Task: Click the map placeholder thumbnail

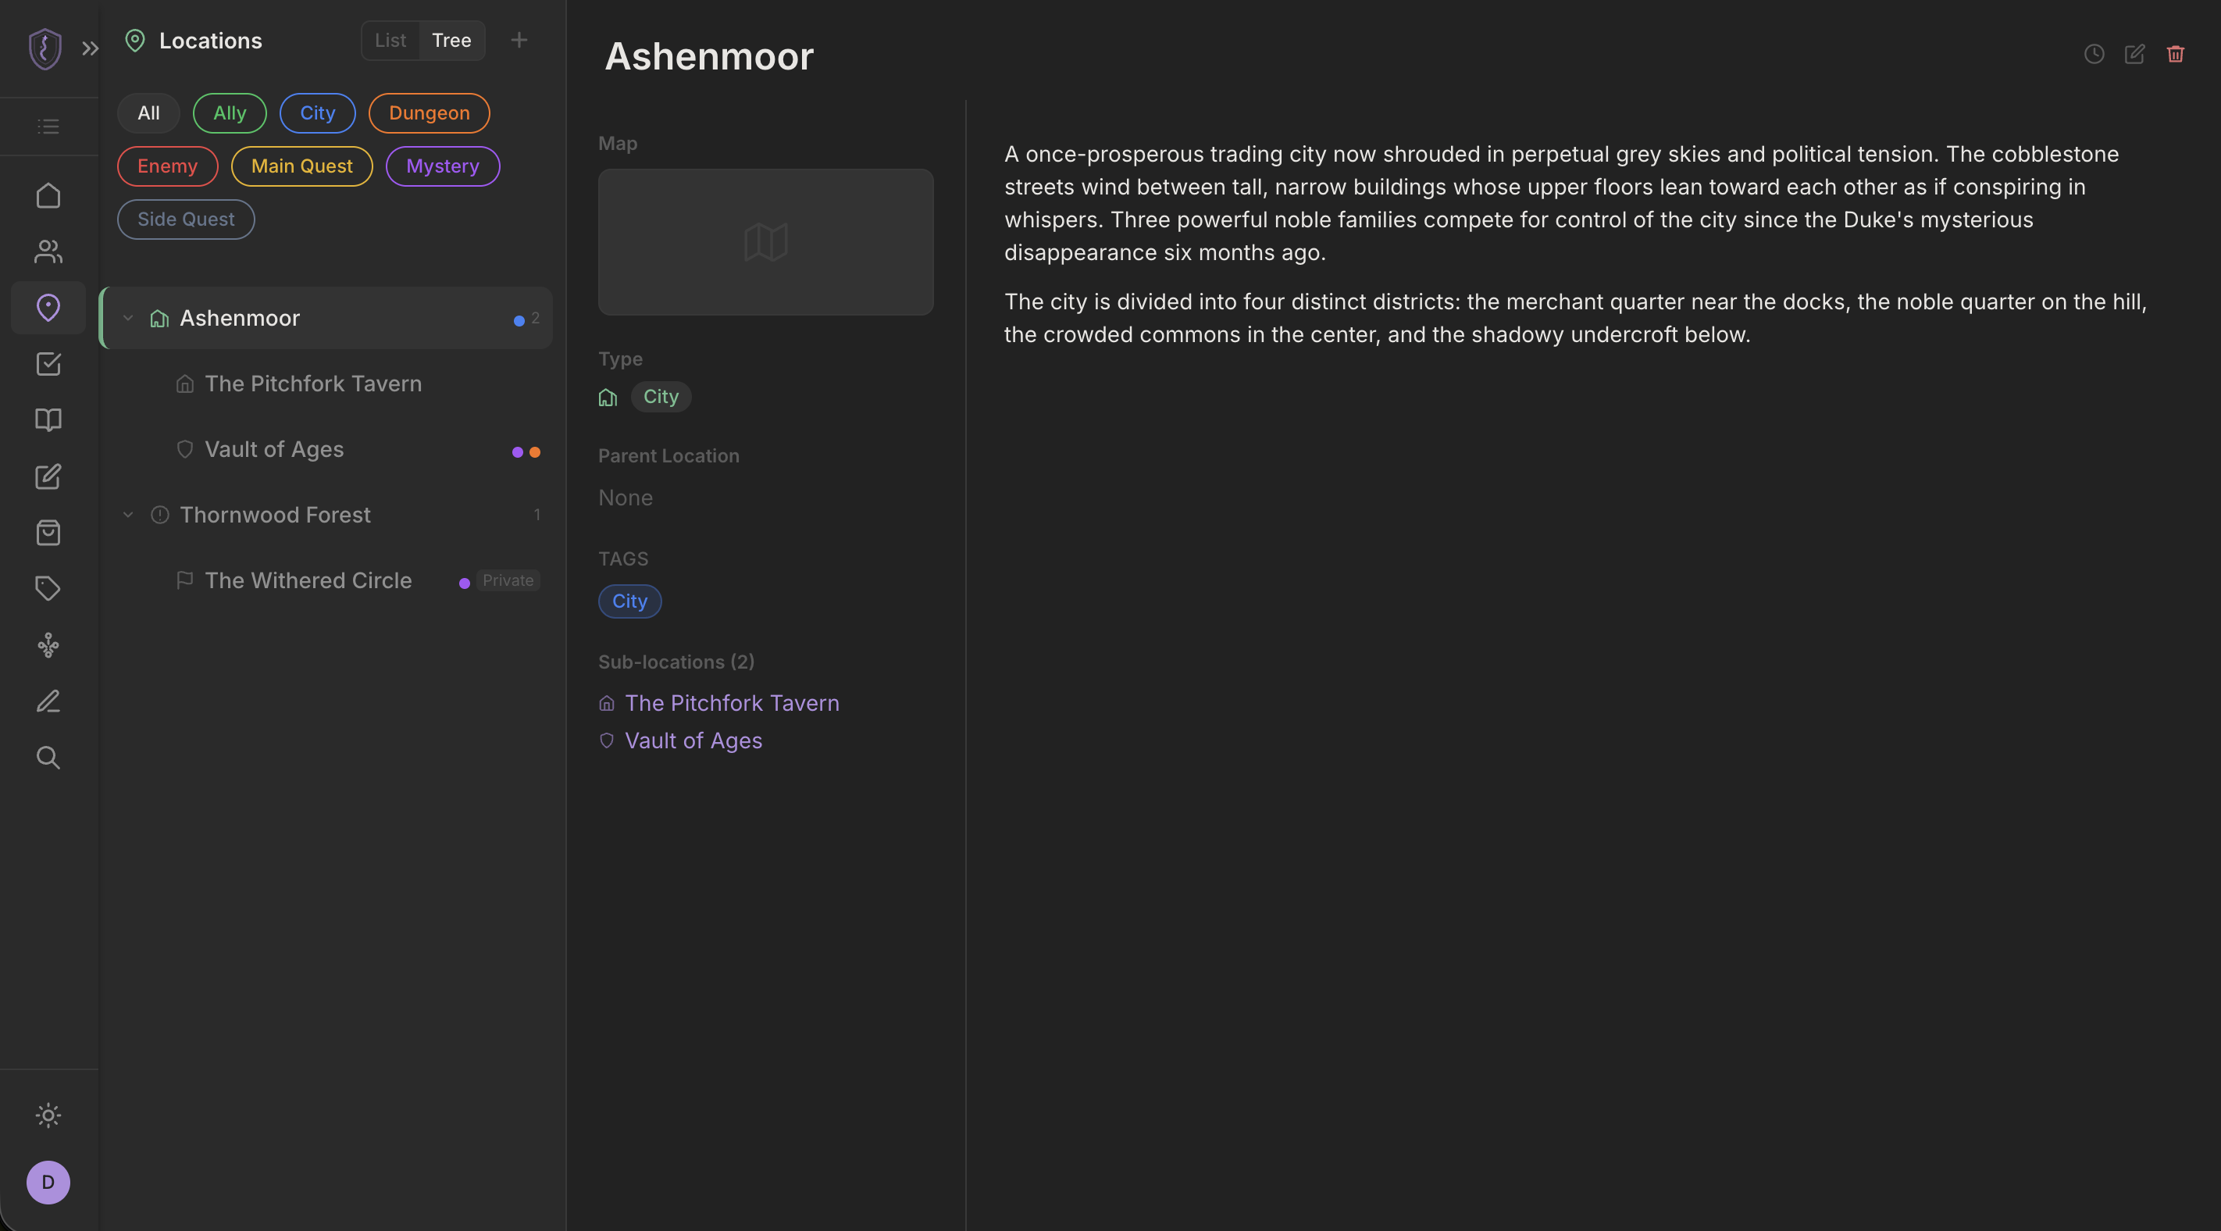Action: click(765, 241)
